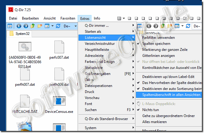Toggle Kontrollkästchen zur Auswahl option

[169, 68]
